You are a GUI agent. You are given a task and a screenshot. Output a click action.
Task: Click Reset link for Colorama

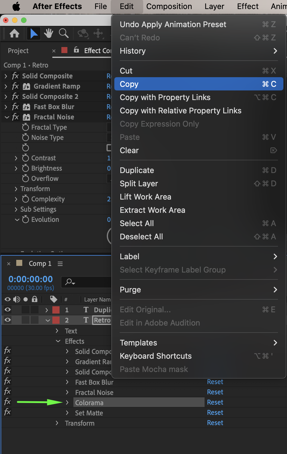point(215,402)
